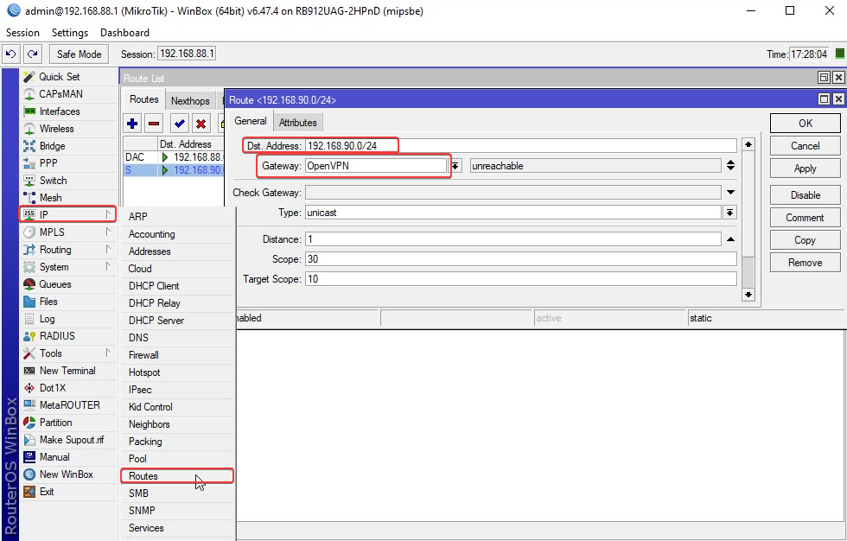Launch New WinBox
The width and height of the screenshot is (847, 541).
(x=68, y=474)
